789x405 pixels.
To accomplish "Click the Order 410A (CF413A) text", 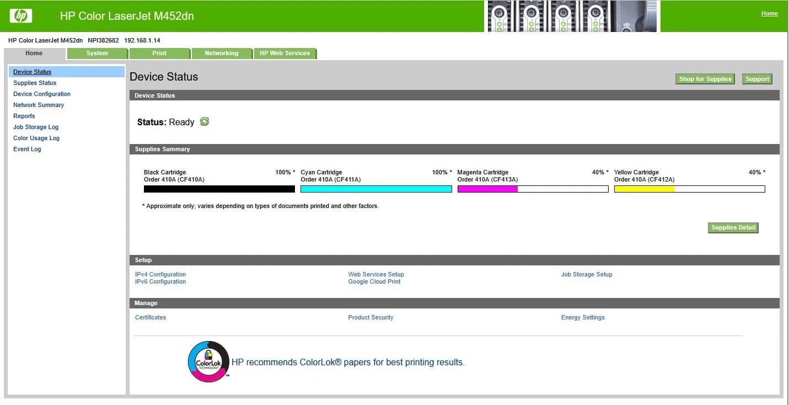I will pyautogui.click(x=488, y=179).
